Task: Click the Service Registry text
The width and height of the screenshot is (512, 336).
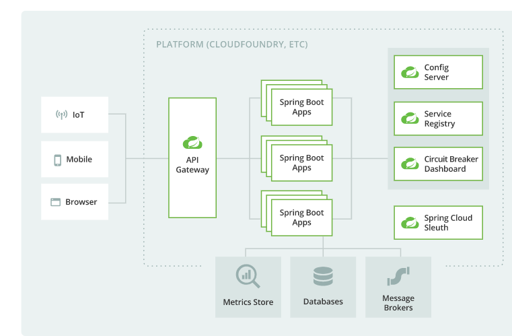Action: pyautogui.click(x=439, y=119)
